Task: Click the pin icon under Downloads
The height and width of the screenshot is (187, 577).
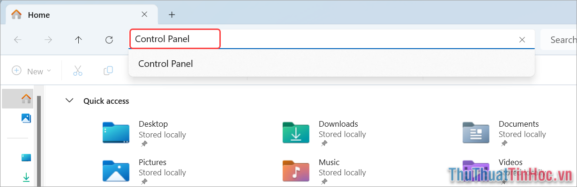Action: tap(324, 144)
